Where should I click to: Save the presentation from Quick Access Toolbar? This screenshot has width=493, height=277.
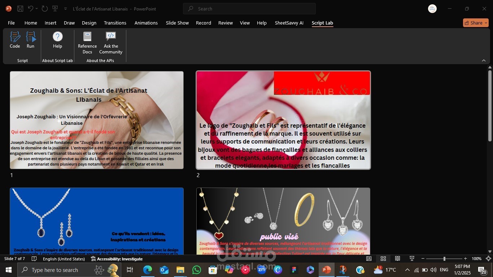tap(20, 9)
